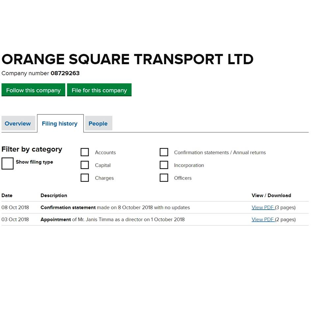The width and height of the screenshot is (312, 316).
Task: Select the Incorporation filter checkbox
Action: coord(164,165)
